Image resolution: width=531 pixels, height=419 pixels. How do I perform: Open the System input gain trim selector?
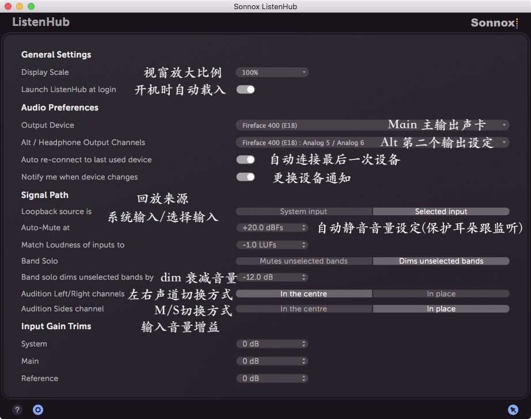click(x=272, y=344)
